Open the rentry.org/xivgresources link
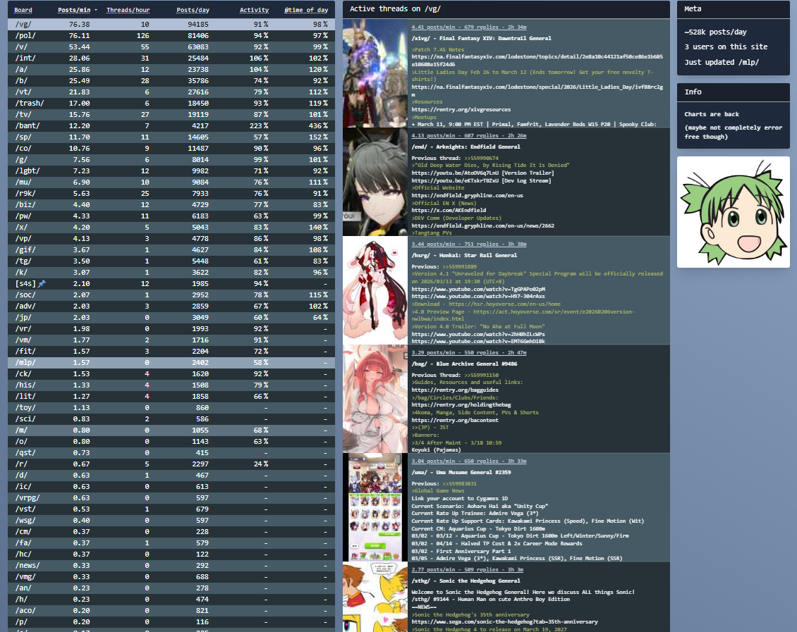Image resolution: width=797 pixels, height=632 pixels. (x=461, y=110)
